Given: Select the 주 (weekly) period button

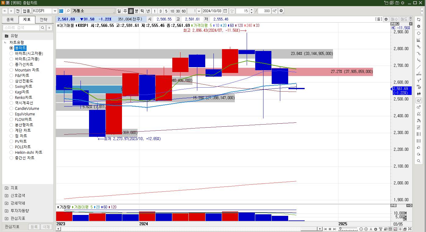Looking at the screenshot, I should coord(125,11).
